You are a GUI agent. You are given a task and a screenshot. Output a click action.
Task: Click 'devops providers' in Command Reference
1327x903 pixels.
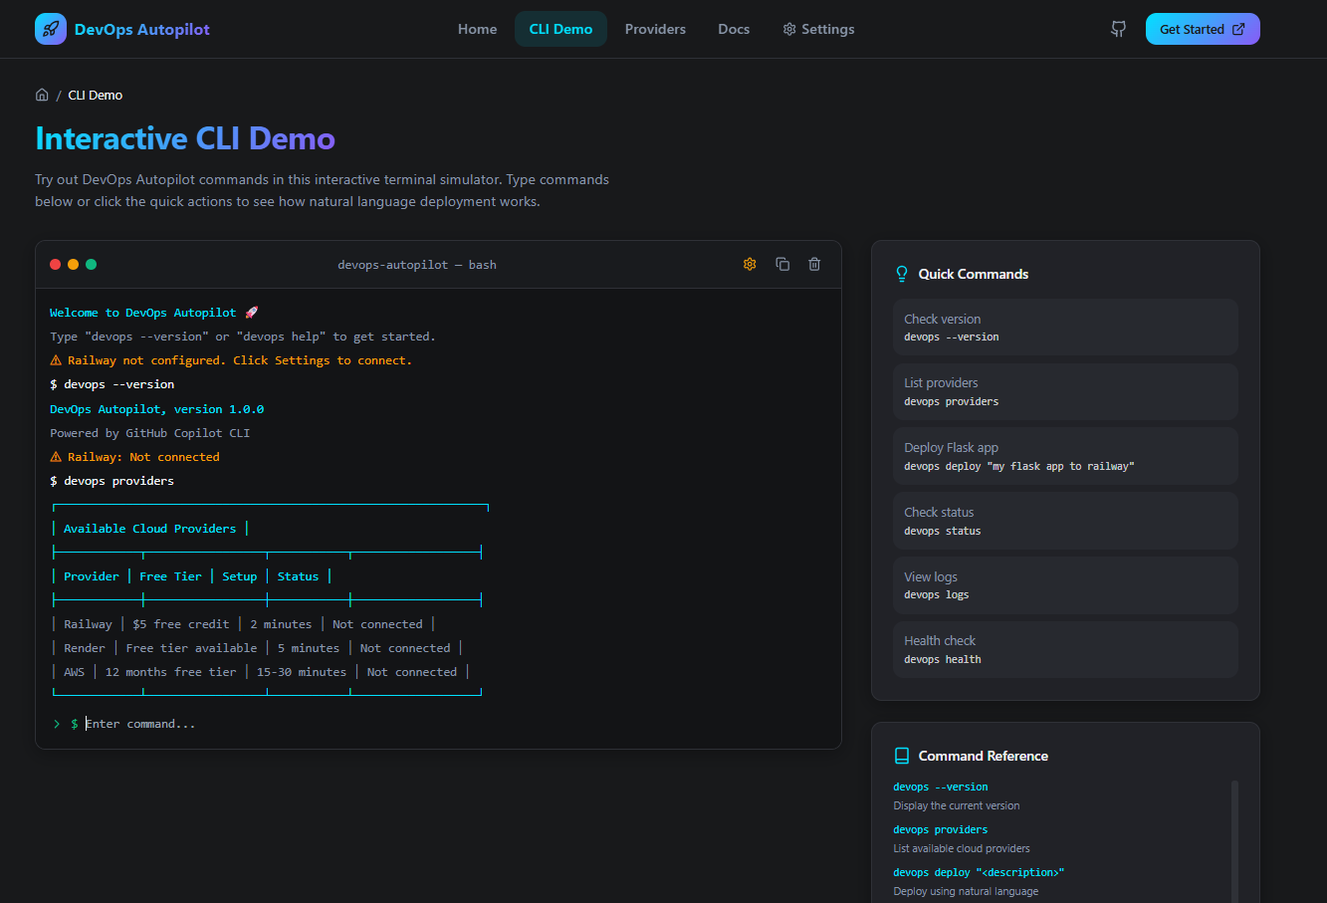941,829
